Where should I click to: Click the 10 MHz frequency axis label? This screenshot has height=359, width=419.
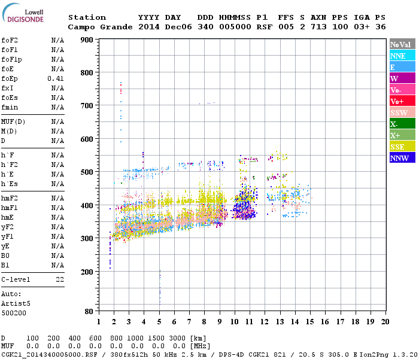click(x=235, y=322)
